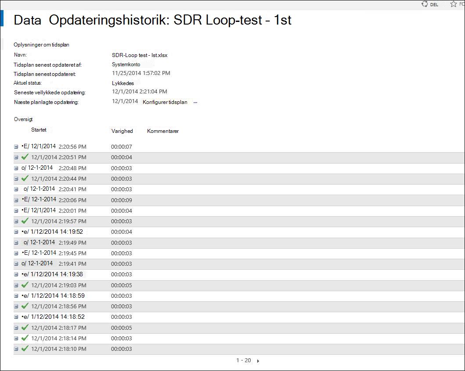Expand the 2:19:49 PM refresh entry

point(16,243)
